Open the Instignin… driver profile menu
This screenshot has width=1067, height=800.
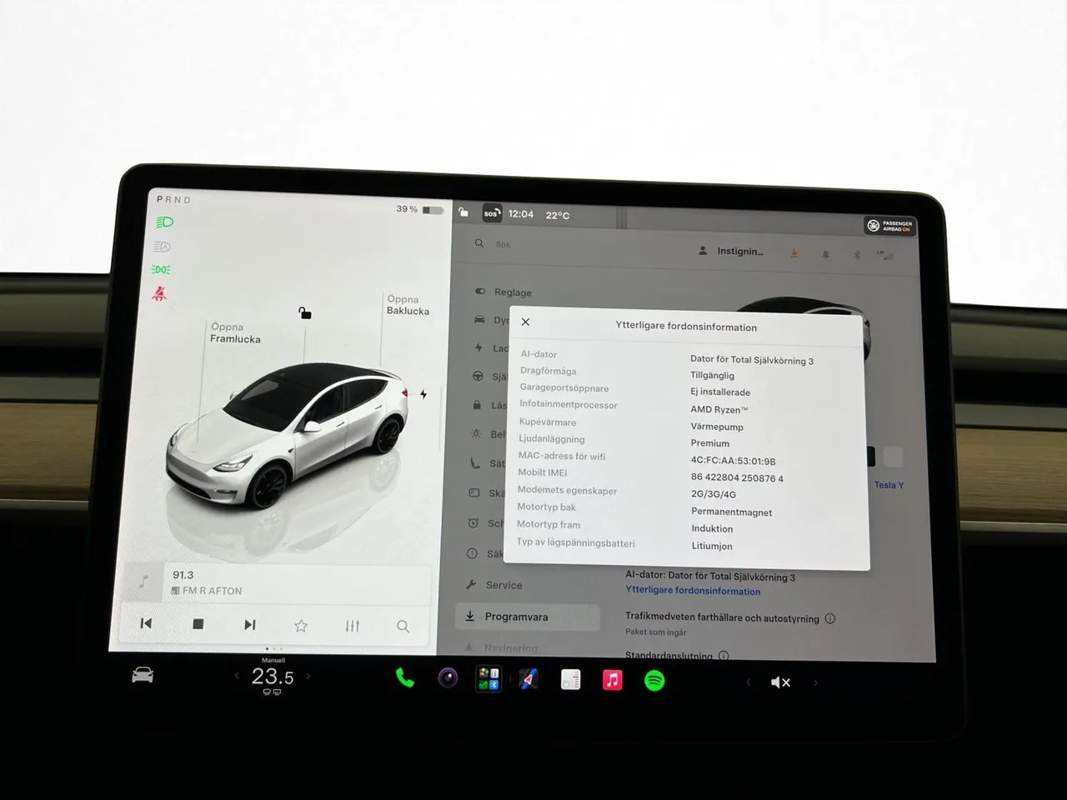(x=731, y=251)
